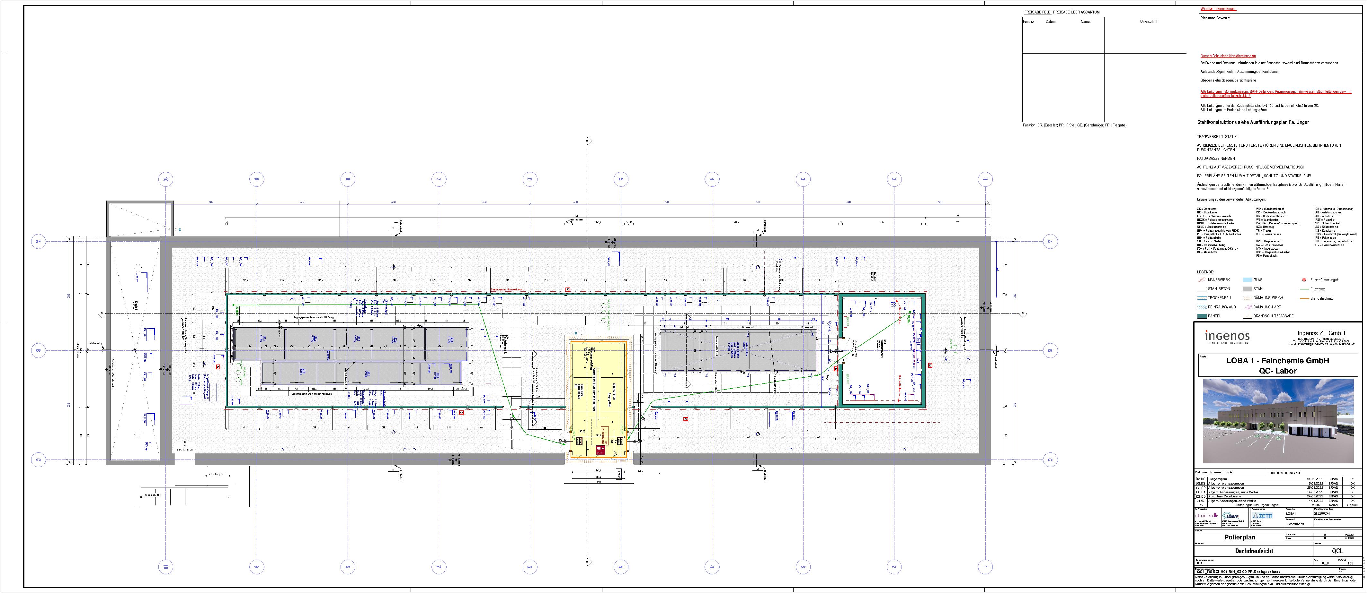Click the LOBA hexagon logo
Viewport: 1368px width, 593px height.
click(1230, 516)
